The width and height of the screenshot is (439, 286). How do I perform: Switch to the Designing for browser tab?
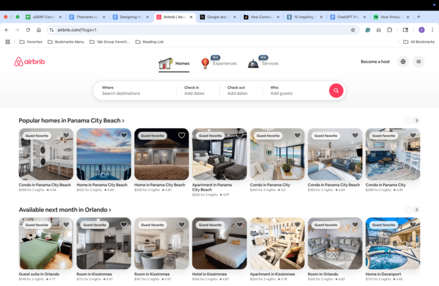click(x=131, y=17)
